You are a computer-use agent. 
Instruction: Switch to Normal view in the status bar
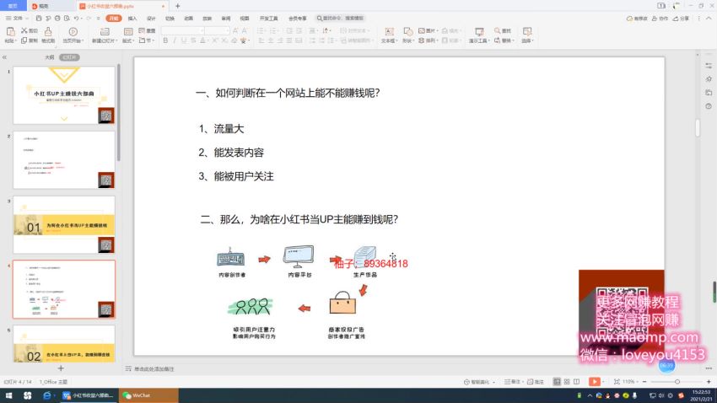point(557,382)
